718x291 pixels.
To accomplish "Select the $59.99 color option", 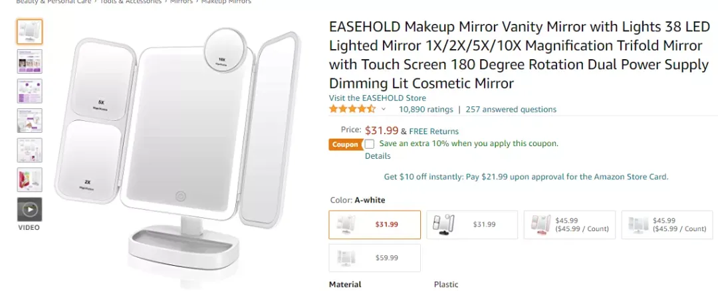I will [374, 258].
